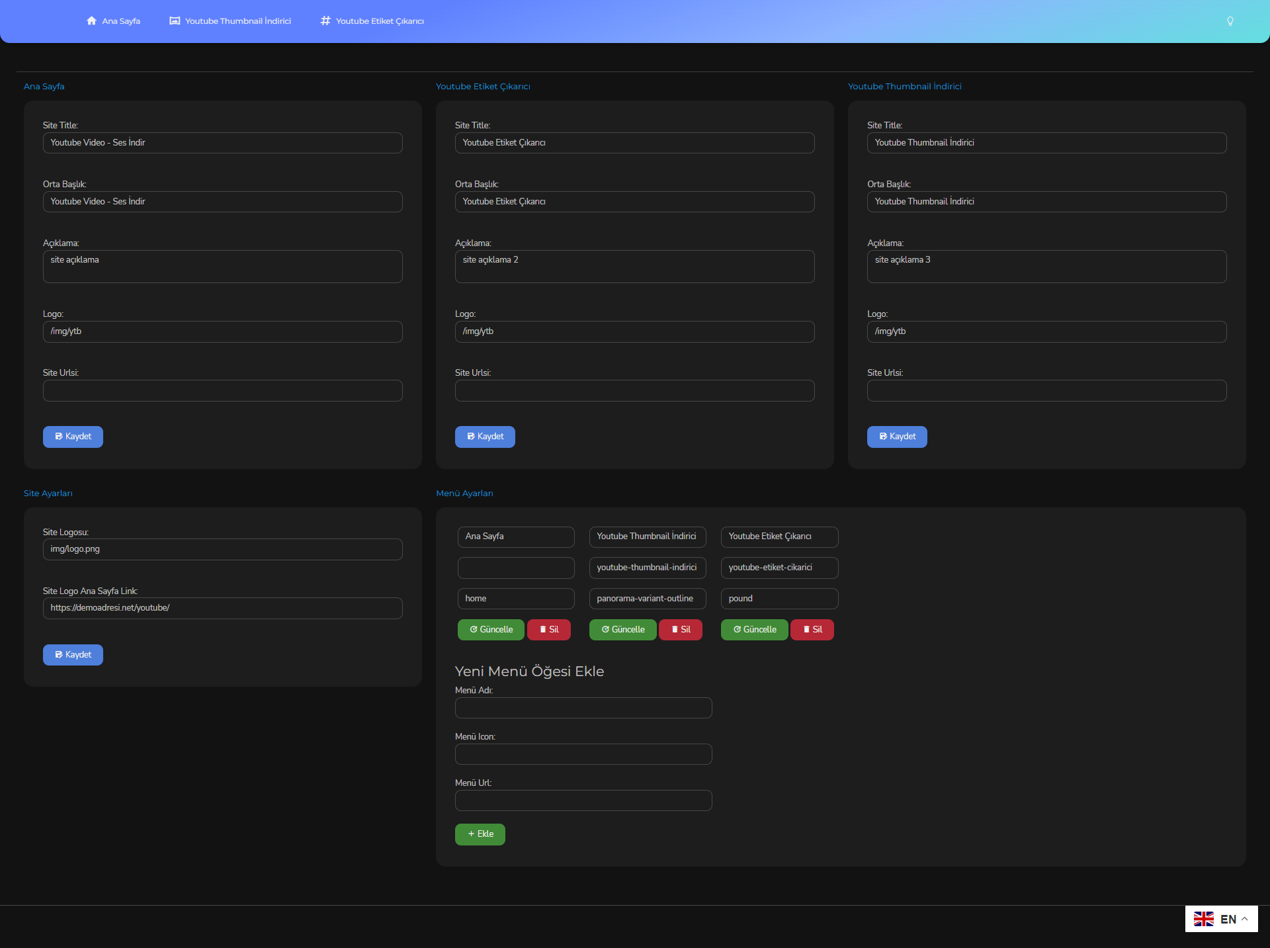Click the 'Ana Sayfa' section heading
This screenshot has height=948, width=1270.
tap(44, 87)
